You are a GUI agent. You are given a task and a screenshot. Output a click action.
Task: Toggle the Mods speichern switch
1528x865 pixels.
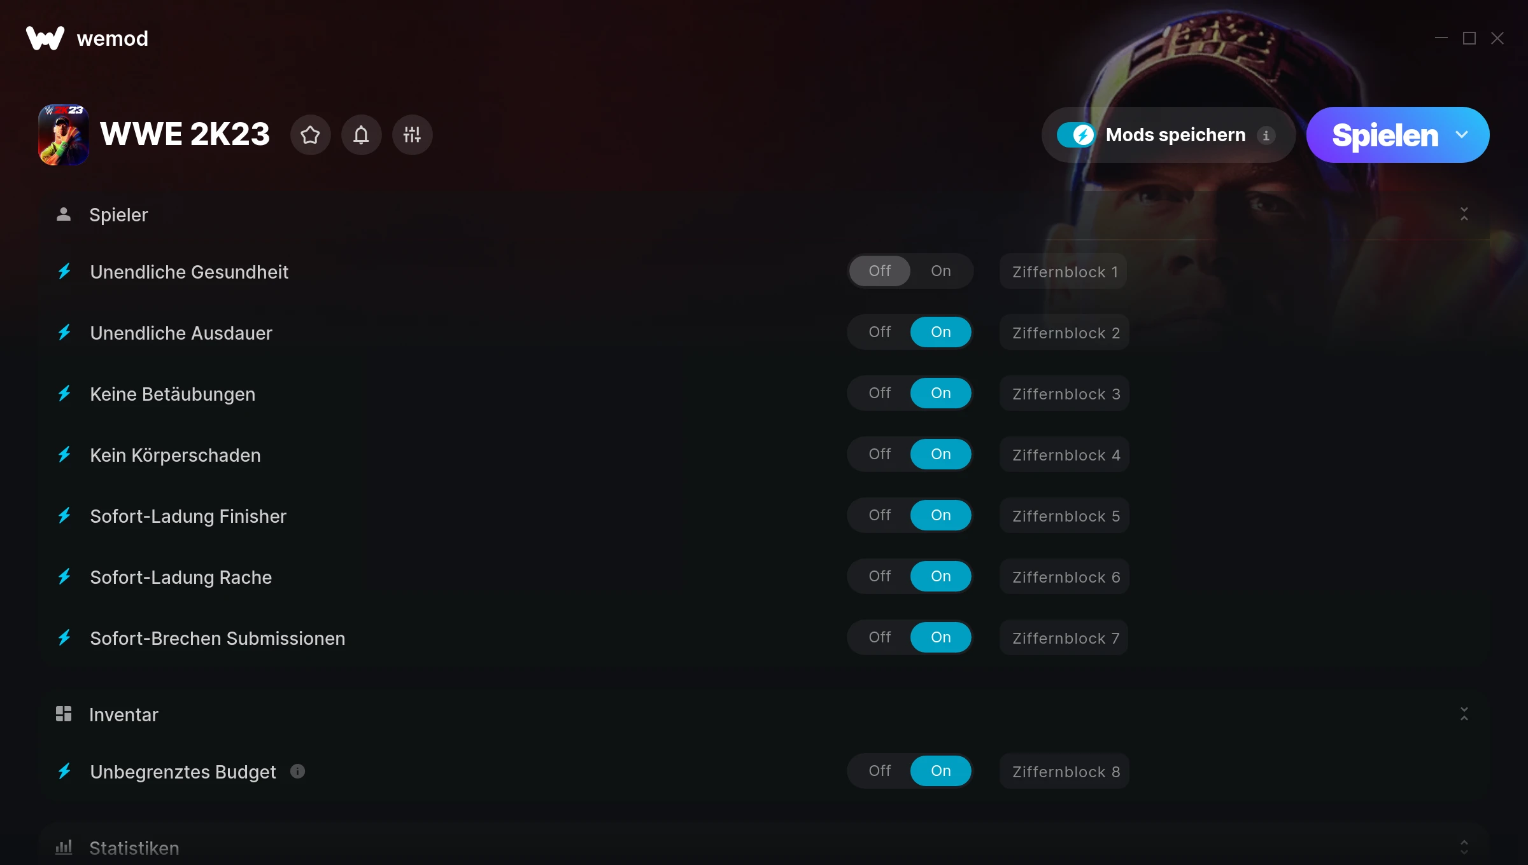(1075, 135)
